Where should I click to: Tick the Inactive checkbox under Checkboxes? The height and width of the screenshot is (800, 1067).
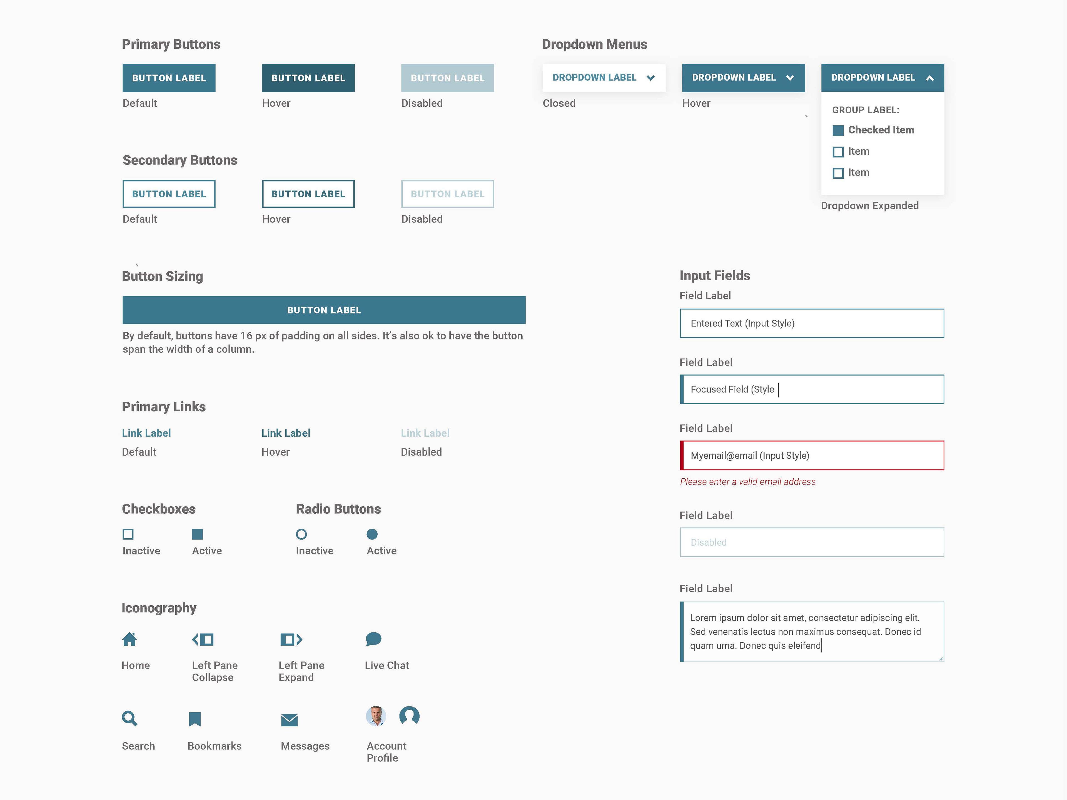pos(128,534)
